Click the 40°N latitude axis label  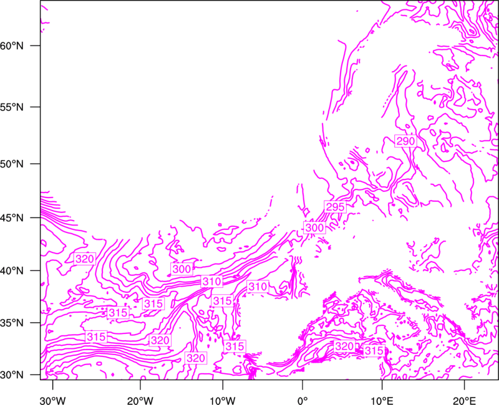click(12, 271)
